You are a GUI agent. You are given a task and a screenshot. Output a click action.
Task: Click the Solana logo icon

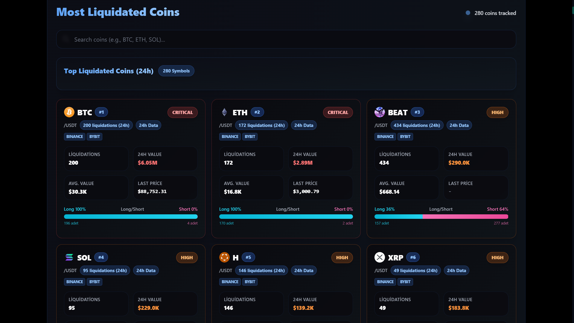pos(69,257)
